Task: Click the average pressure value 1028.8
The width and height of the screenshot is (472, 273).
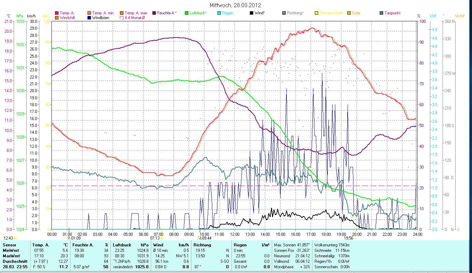Action: (143, 261)
